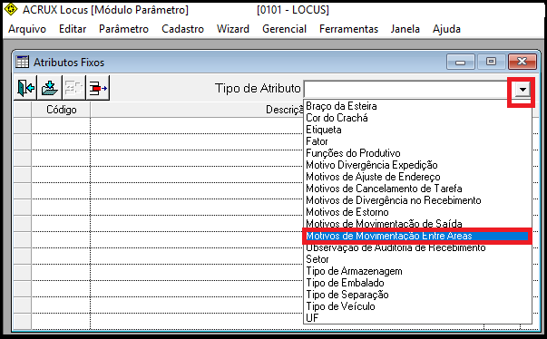Choose Motivos de Divergência no Recebimento
Screen dimensions: 547x339
point(417,200)
